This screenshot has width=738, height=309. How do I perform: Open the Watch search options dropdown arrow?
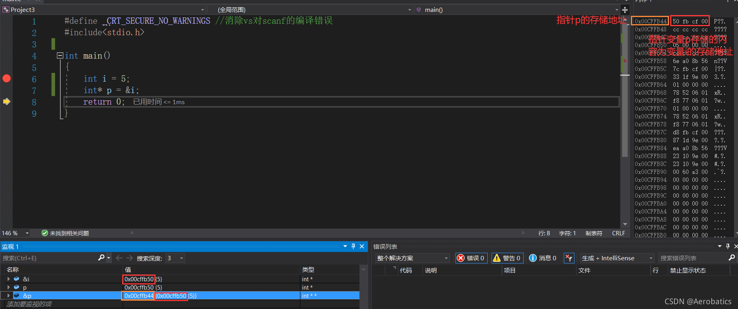(x=109, y=258)
